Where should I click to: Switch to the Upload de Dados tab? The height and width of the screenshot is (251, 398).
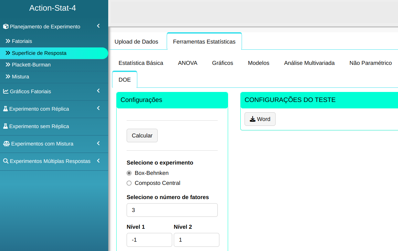click(x=136, y=42)
